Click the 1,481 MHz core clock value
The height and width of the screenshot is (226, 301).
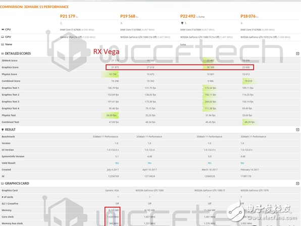tap(210, 217)
